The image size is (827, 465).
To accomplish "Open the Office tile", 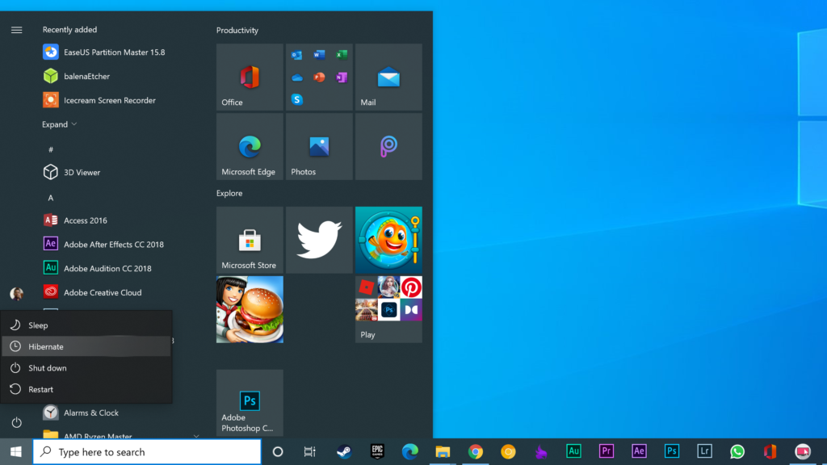I will 250,77.
